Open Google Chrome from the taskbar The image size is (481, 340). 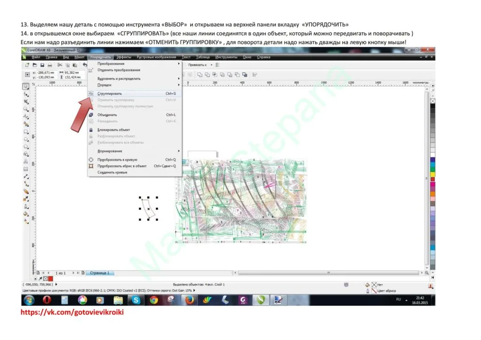(154, 300)
